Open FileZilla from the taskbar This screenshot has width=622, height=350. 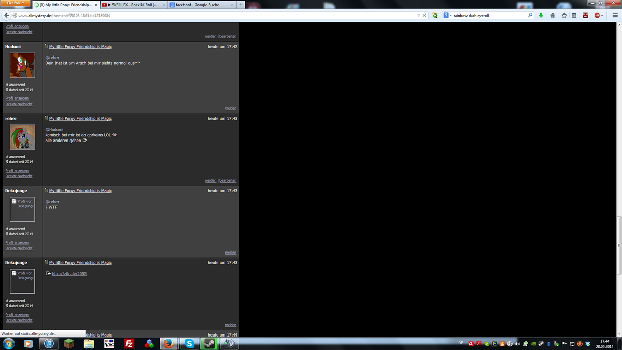pos(129,343)
